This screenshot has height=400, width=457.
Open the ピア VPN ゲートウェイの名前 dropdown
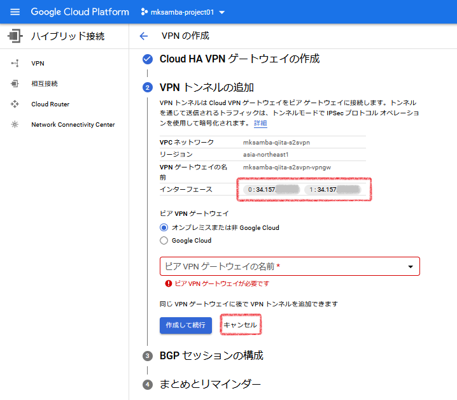[x=290, y=266]
